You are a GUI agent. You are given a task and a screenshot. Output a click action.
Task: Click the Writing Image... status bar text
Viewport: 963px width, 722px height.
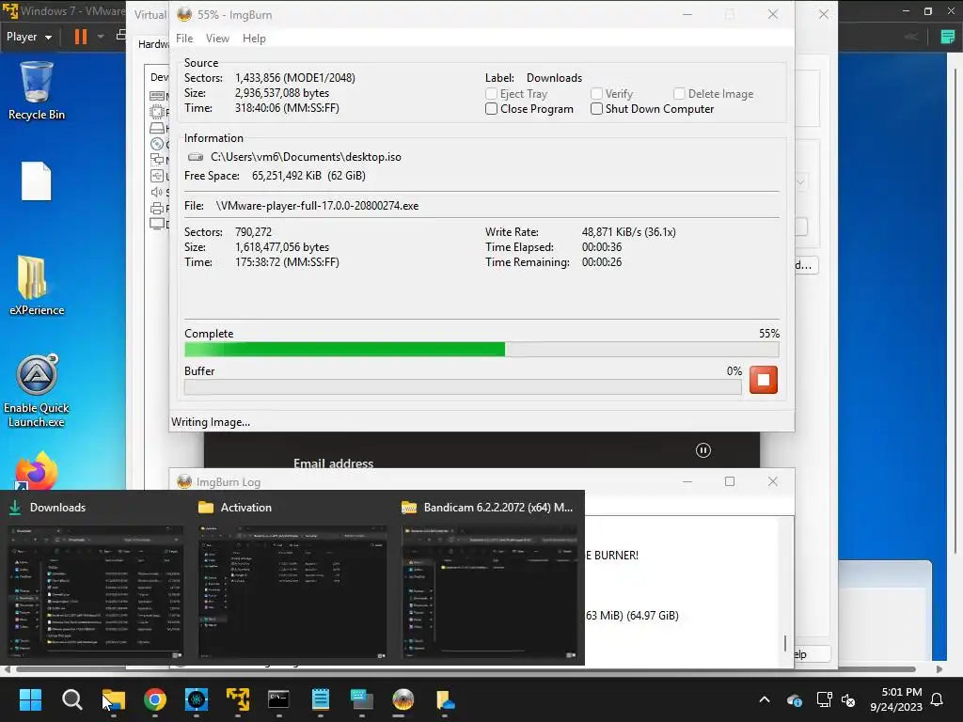pyautogui.click(x=211, y=422)
